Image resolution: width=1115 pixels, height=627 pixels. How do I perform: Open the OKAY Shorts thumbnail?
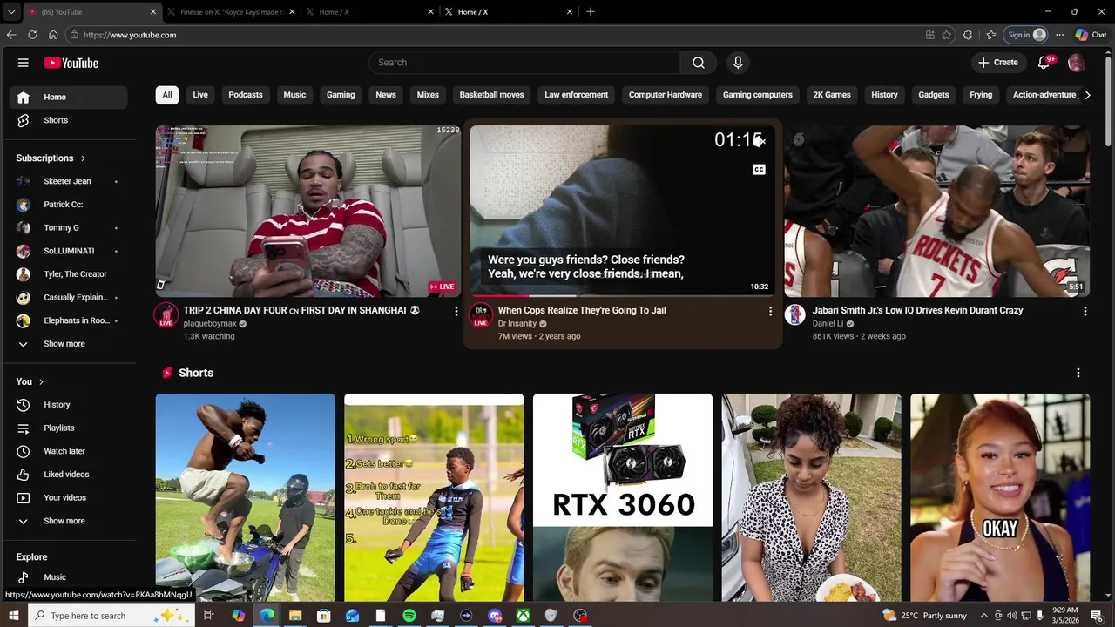coord(1000,496)
